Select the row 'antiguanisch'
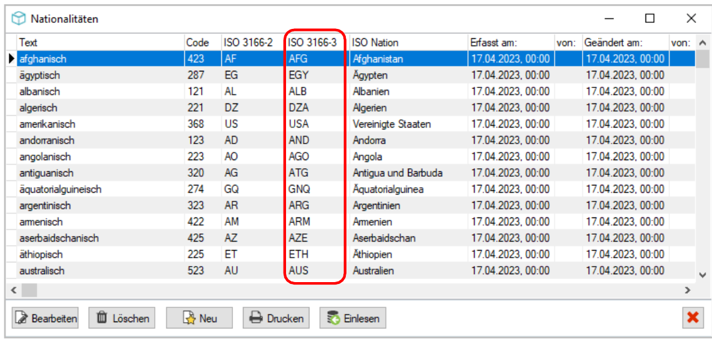The height and width of the screenshot is (340, 712). point(351,173)
